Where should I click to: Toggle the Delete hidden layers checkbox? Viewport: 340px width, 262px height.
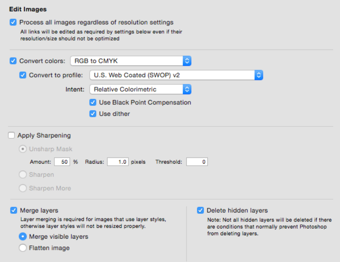(x=201, y=210)
